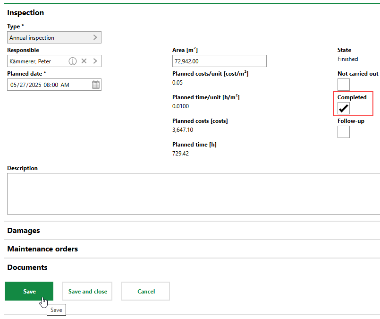This screenshot has width=380, height=319.
Task: Show info for responsible person Kämmerer, Peter
Action: pos(73,61)
